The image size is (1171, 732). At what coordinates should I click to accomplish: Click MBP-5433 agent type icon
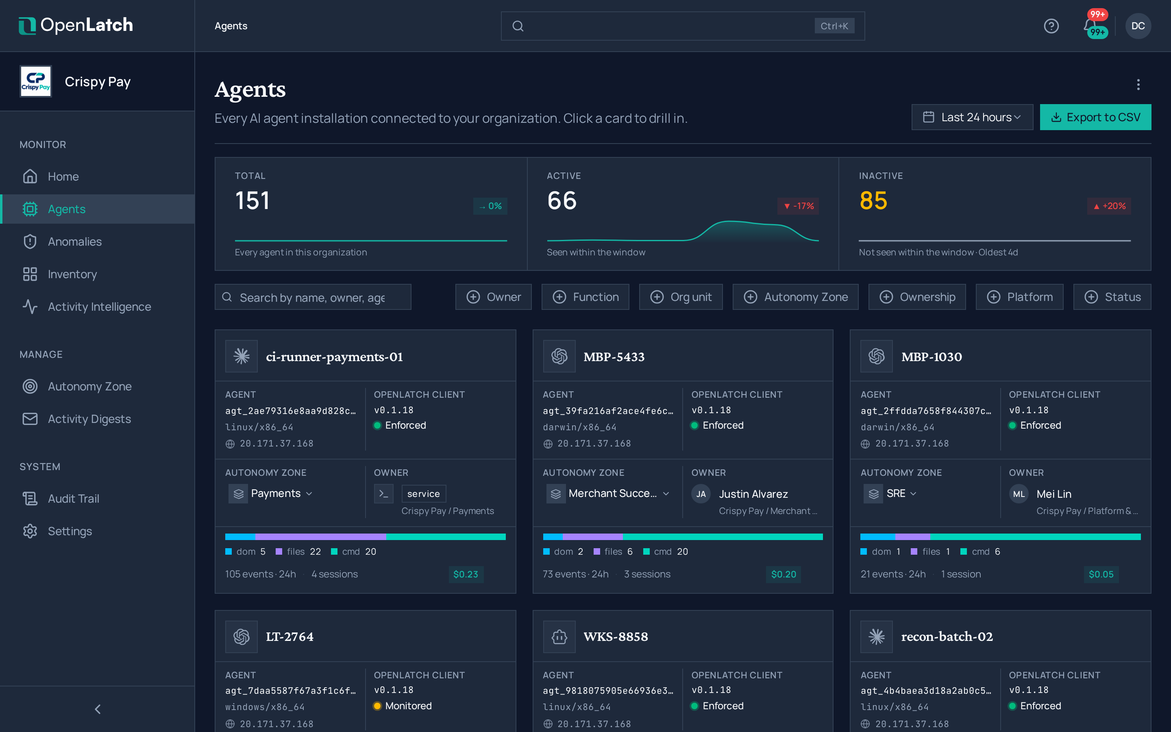(559, 356)
